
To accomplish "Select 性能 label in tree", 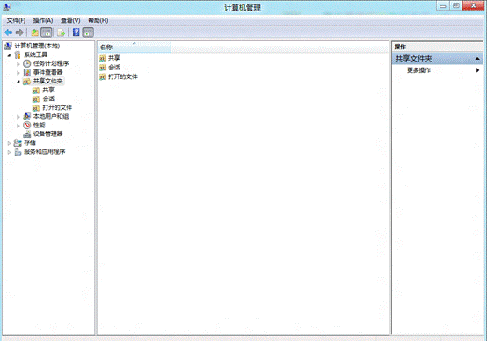I will [x=40, y=125].
